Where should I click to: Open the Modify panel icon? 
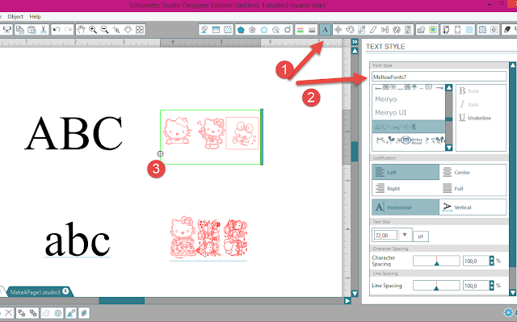pyautogui.click(x=421, y=30)
